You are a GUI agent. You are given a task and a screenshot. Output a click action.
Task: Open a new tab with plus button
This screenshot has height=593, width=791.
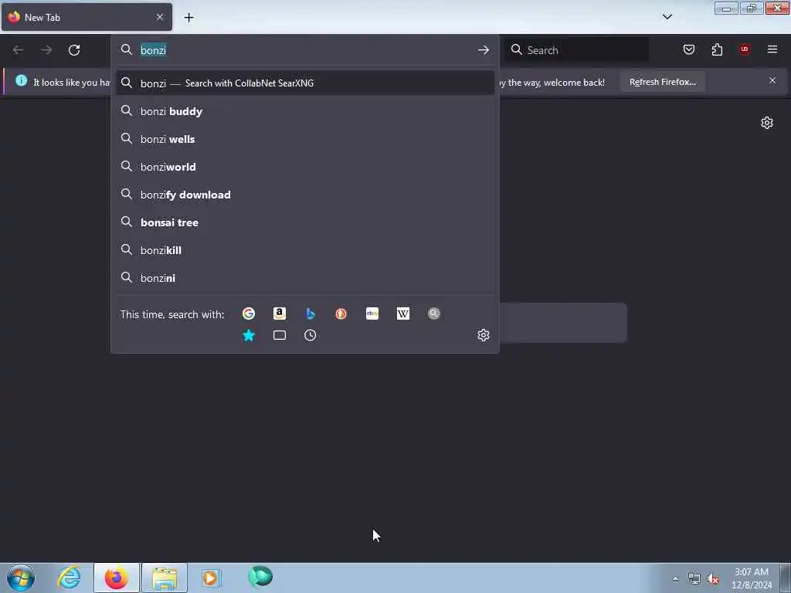pos(188,18)
